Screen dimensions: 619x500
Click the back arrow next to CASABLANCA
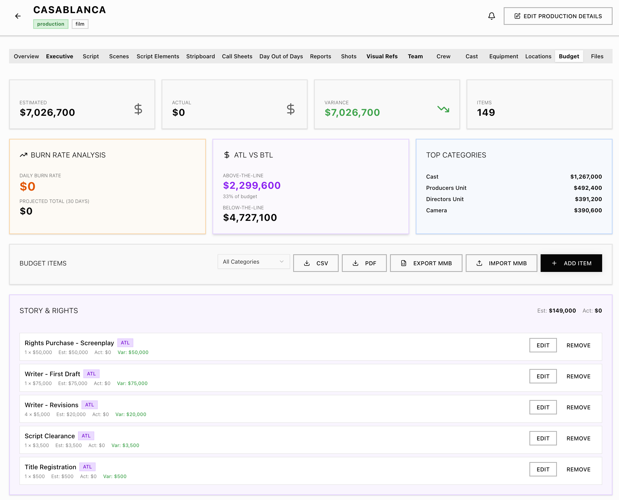point(18,16)
